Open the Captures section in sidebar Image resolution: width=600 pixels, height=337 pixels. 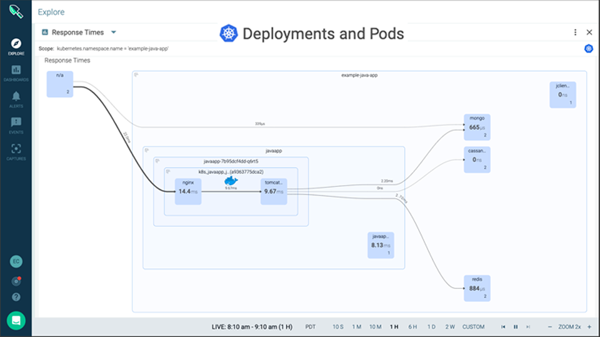point(16,151)
